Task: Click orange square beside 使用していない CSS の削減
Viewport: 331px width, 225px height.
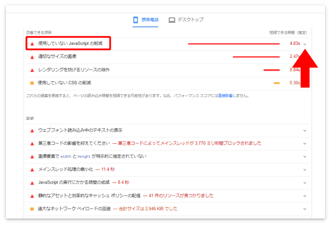Action: [32, 83]
